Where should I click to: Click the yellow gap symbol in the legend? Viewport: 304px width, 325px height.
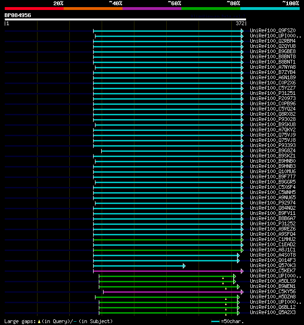point(39,322)
